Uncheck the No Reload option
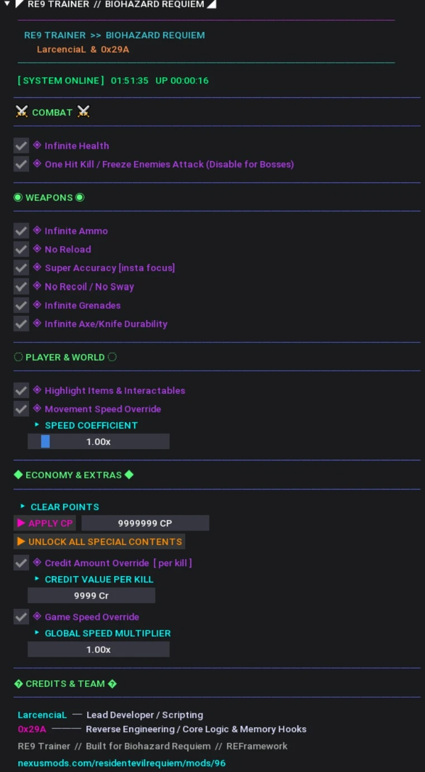The height and width of the screenshot is (772, 425). (x=21, y=250)
